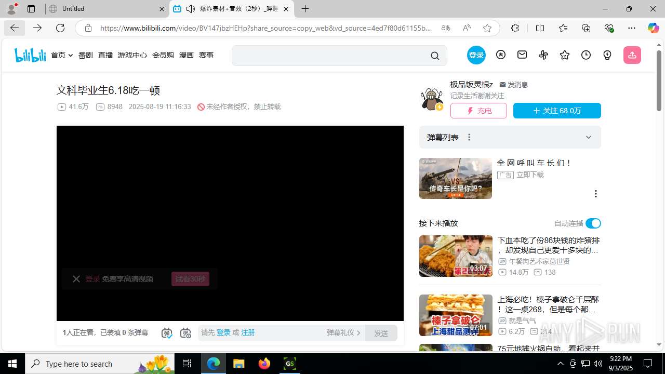The width and height of the screenshot is (665, 374).
Task: Open uploader 午餐肉艺术家葛世贤
Action: pos(539,261)
